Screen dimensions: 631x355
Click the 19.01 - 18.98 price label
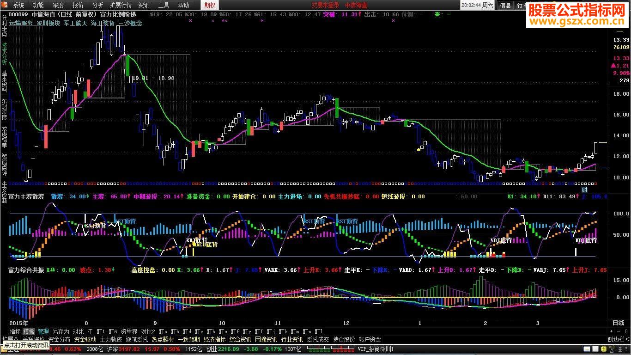click(x=153, y=78)
